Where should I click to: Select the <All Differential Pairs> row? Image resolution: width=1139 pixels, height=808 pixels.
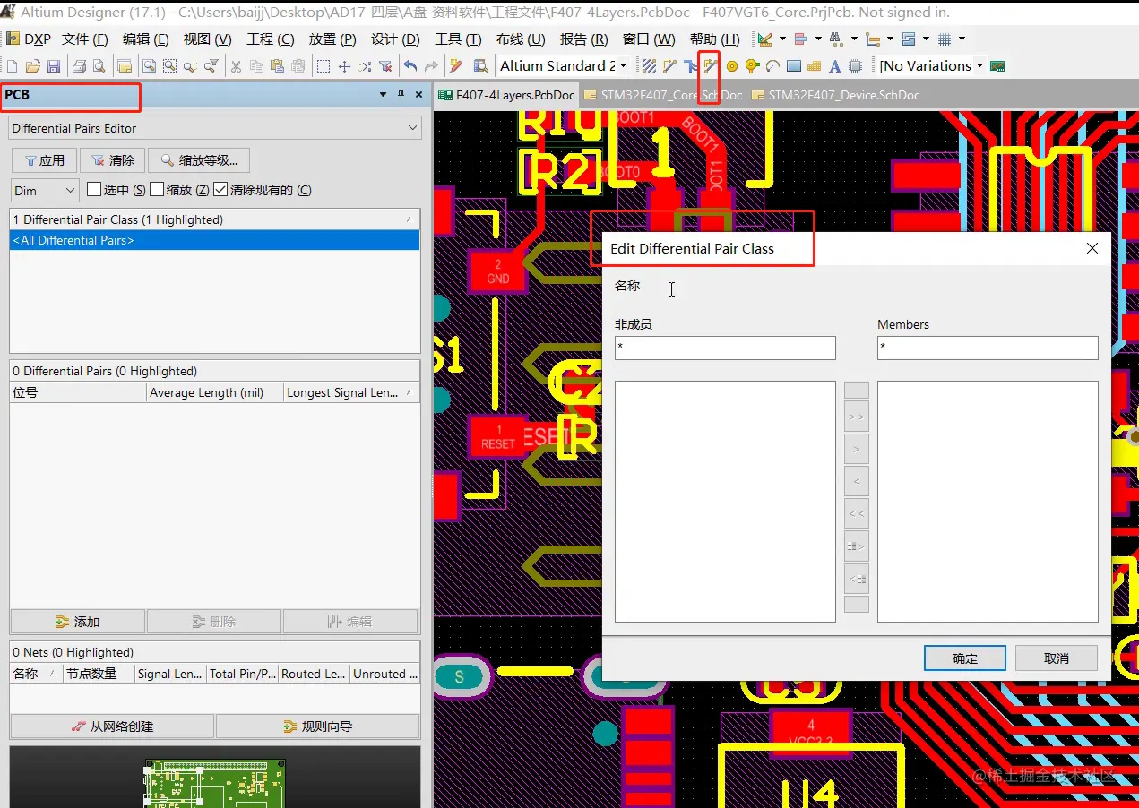coord(214,240)
